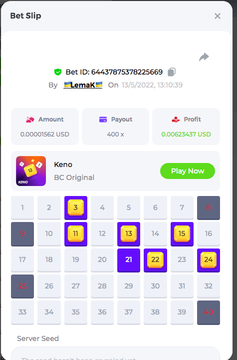
Task: Select red Keno tile number 8
Action: pyautogui.click(x=209, y=208)
